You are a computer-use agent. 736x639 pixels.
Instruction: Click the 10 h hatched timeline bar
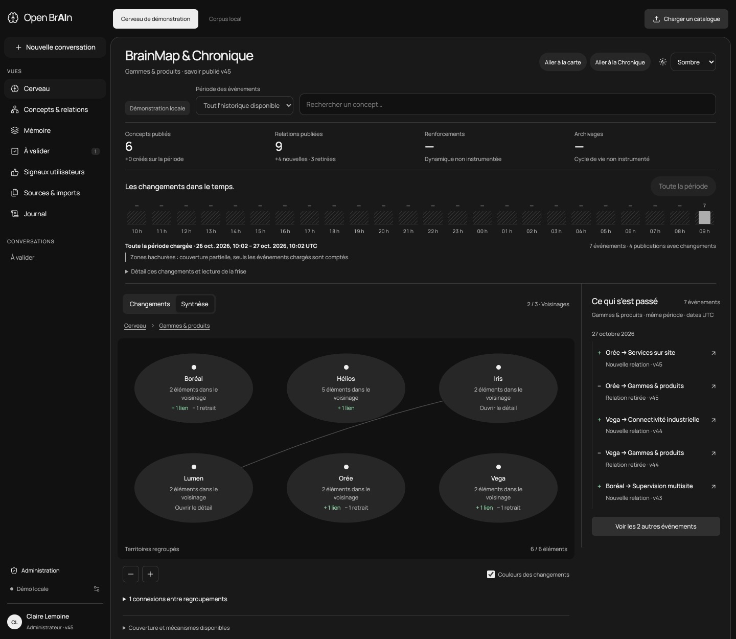point(136,218)
